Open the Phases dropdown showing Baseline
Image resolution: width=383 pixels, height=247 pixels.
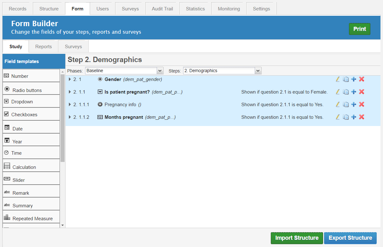click(x=124, y=71)
